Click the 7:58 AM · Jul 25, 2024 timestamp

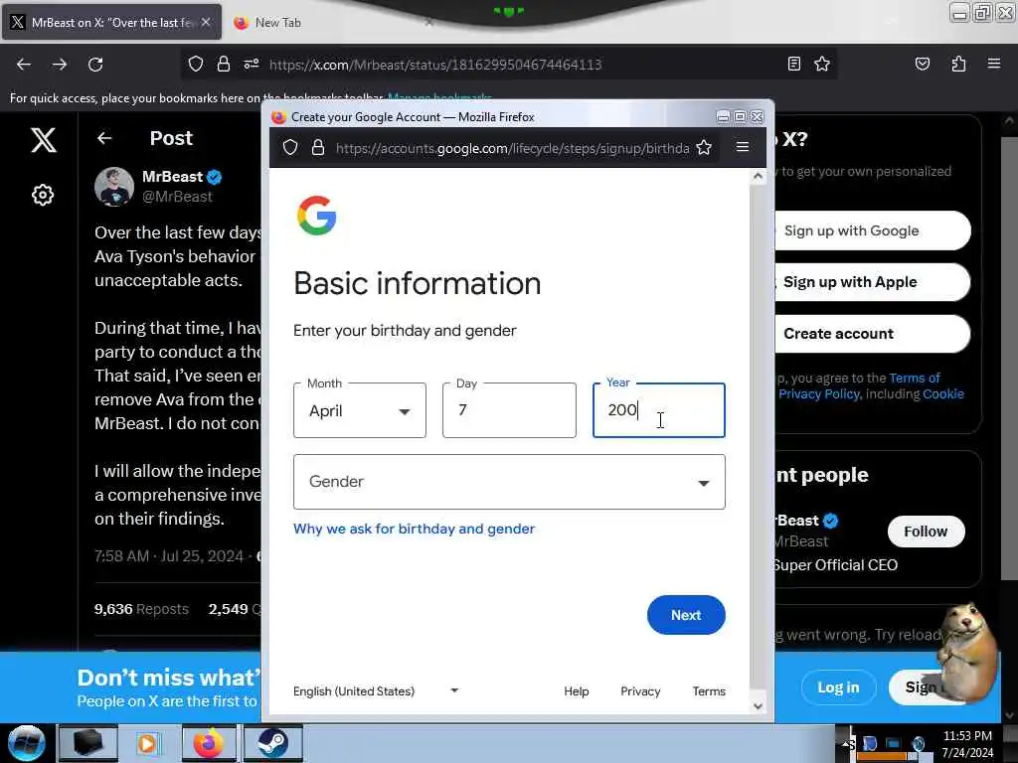169,556
